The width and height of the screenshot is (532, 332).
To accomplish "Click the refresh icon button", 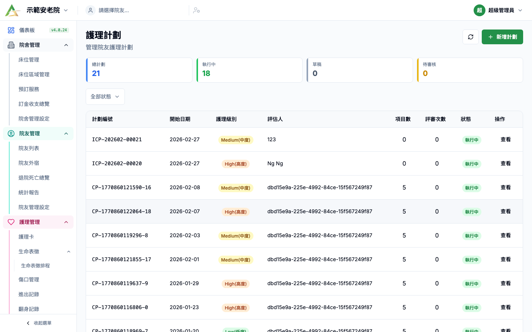I will (x=471, y=37).
